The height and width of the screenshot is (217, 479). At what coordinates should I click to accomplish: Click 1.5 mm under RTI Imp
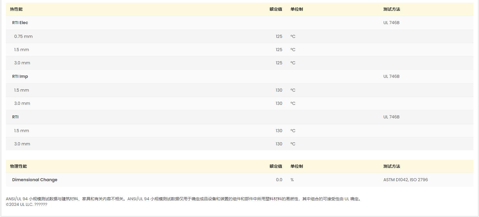21,90
